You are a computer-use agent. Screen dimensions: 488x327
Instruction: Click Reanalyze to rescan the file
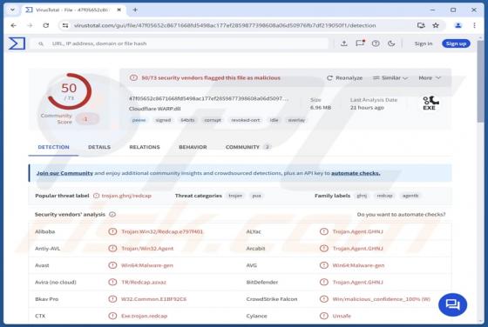click(344, 78)
